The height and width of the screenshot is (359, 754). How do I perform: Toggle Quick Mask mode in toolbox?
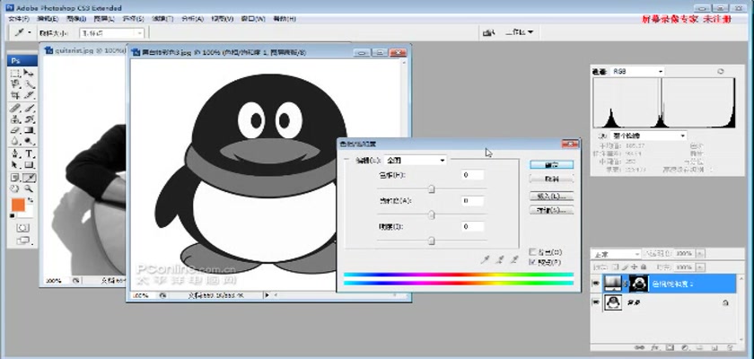coord(22,227)
